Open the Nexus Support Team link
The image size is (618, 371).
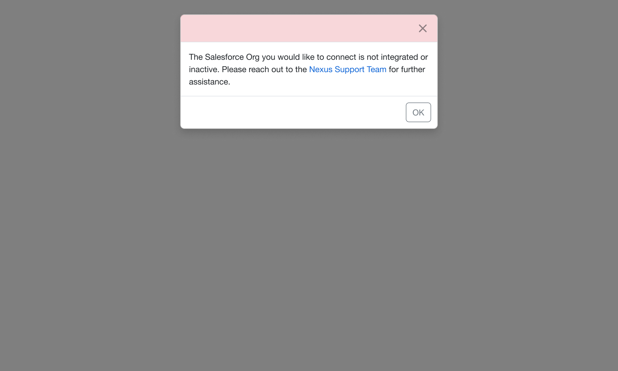(x=348, y=69)
